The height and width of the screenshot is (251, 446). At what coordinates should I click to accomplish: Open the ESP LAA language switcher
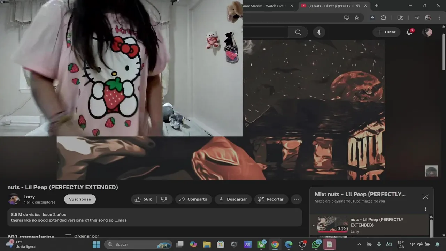[401, 244]
